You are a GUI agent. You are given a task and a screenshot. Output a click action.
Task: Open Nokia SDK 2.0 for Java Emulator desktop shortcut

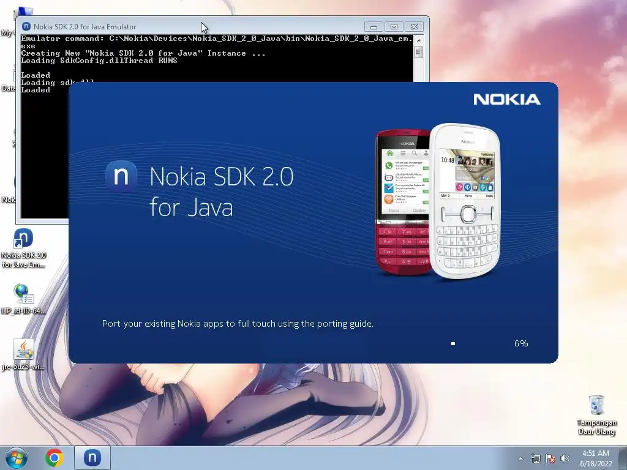tap(23, 248)
